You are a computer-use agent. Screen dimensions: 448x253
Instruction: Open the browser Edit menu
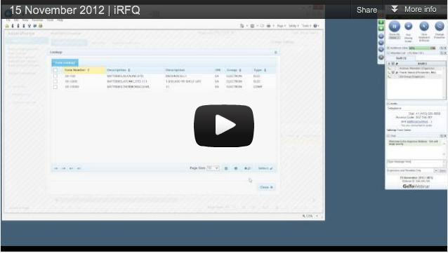pyautogui.click(x=16, y=20)
